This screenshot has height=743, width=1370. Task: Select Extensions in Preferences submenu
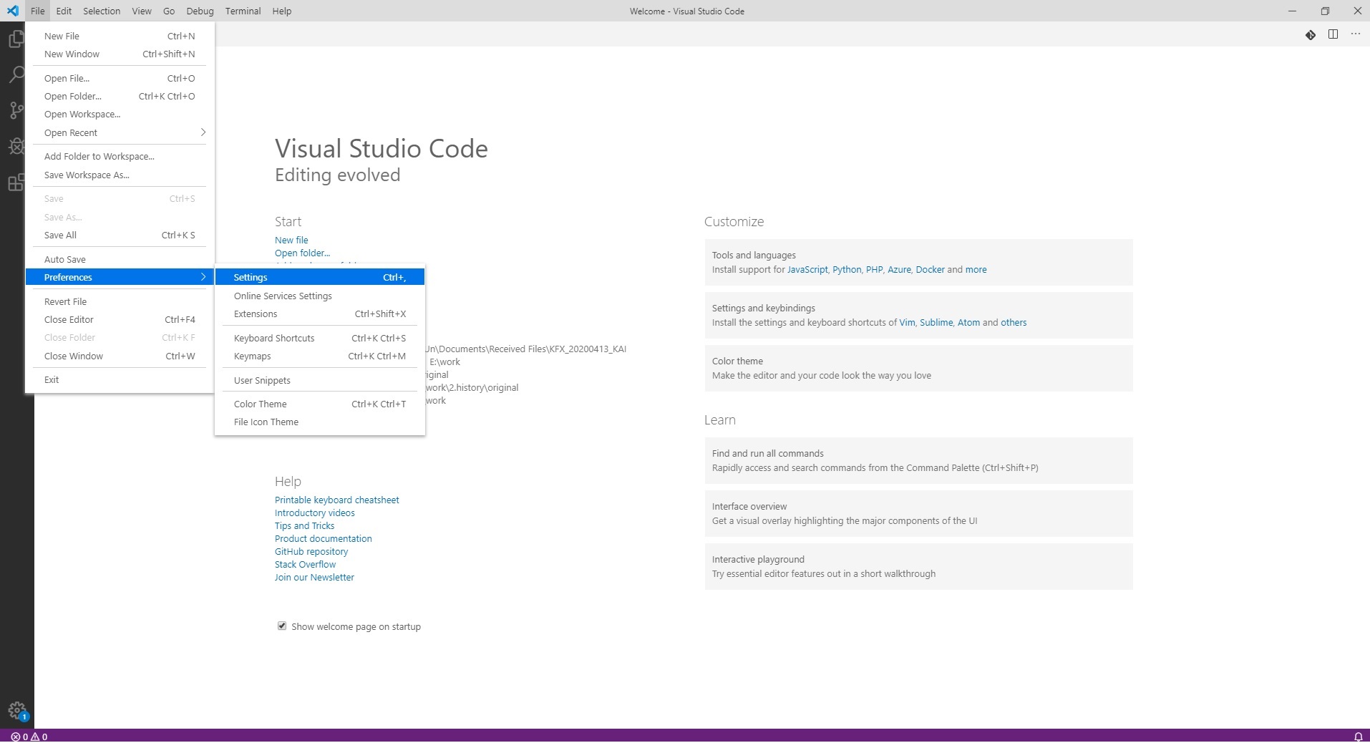click(320, 314)
